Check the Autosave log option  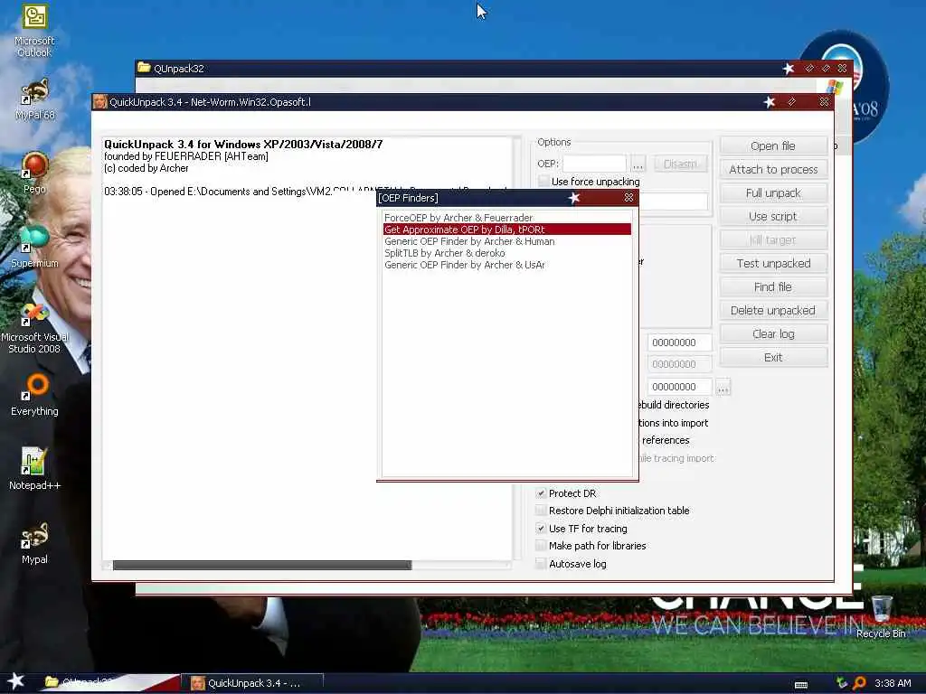pyautogui.click(x=541, y=564)
